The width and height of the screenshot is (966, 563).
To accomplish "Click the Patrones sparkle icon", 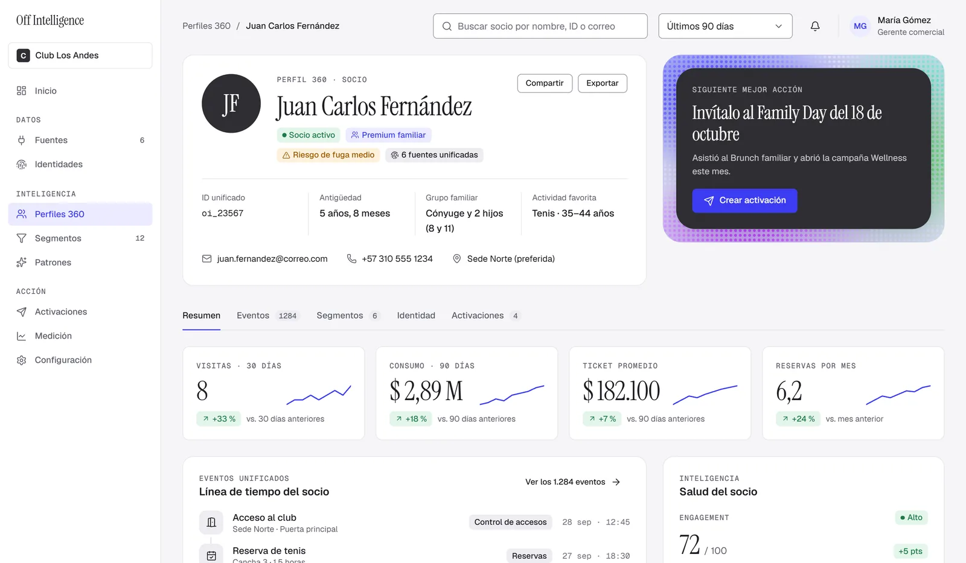I will [x=22, y=262].
